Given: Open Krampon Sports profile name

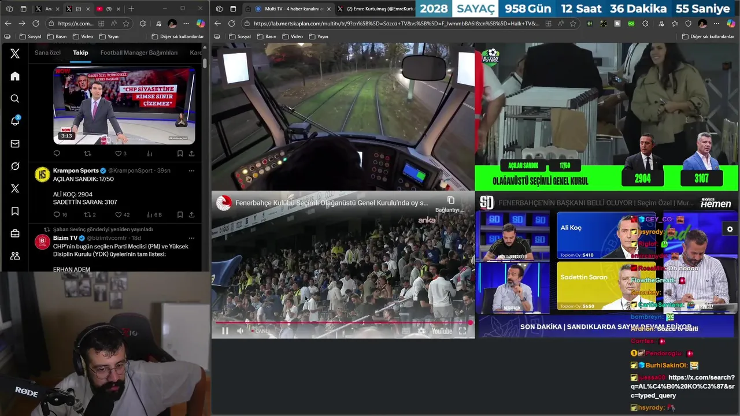Looking at the screenshot, I should pyautogui.click(x=76, y=170).
